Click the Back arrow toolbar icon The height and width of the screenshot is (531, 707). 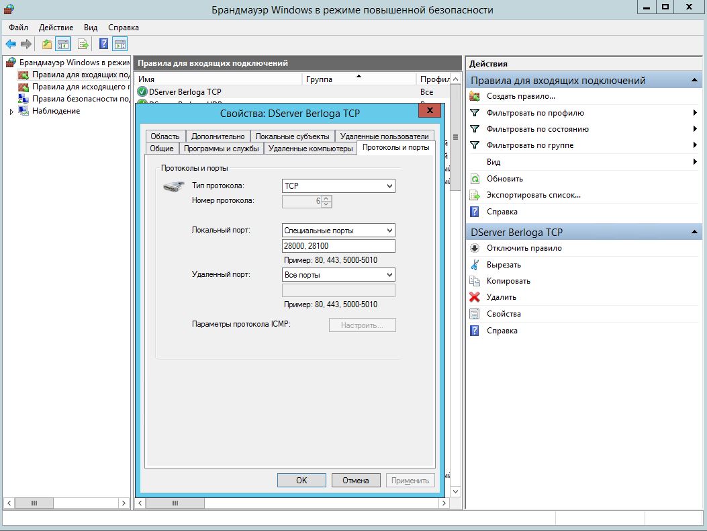tap(11, 44)
